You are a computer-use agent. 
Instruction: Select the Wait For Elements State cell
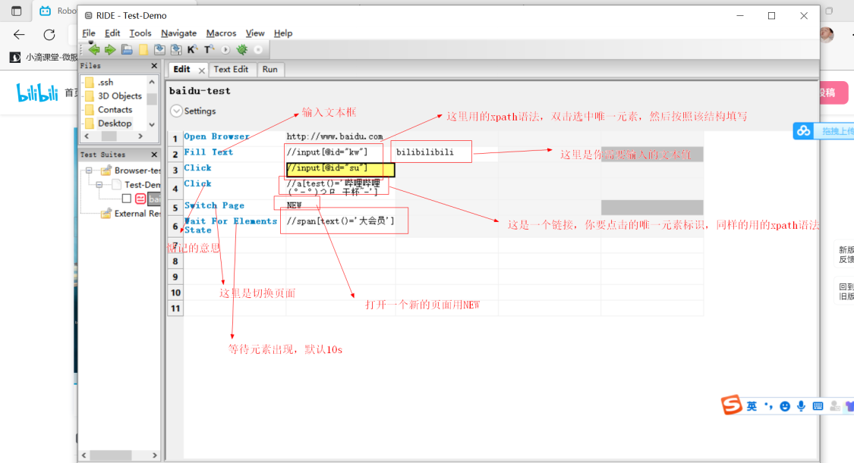[235, 226]
